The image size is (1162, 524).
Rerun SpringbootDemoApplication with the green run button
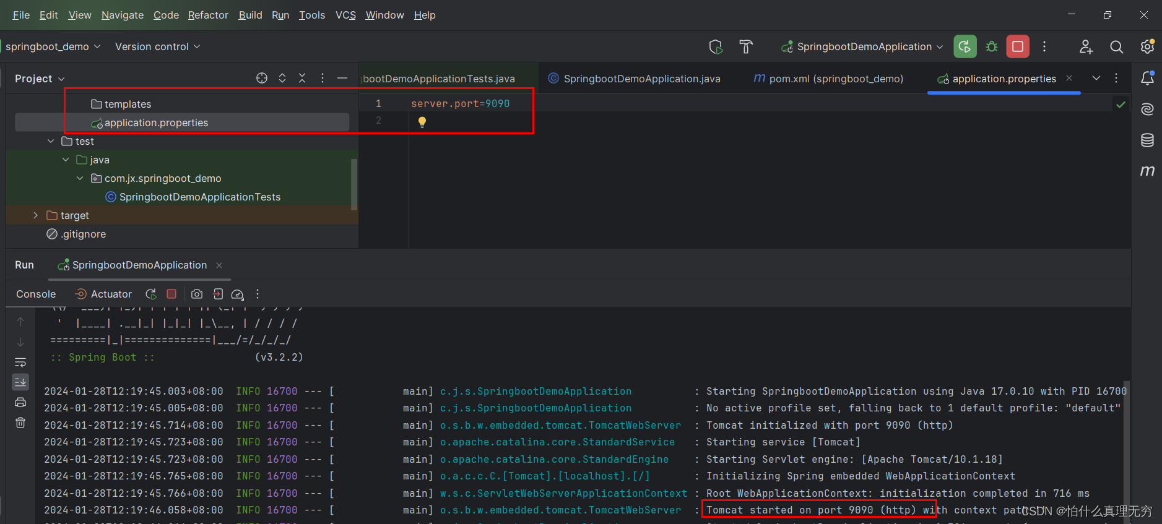pos(965,46)
